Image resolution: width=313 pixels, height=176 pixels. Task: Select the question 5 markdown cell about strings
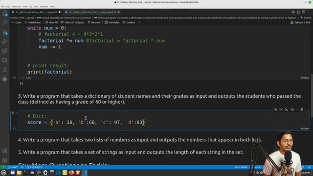(131, 152)
